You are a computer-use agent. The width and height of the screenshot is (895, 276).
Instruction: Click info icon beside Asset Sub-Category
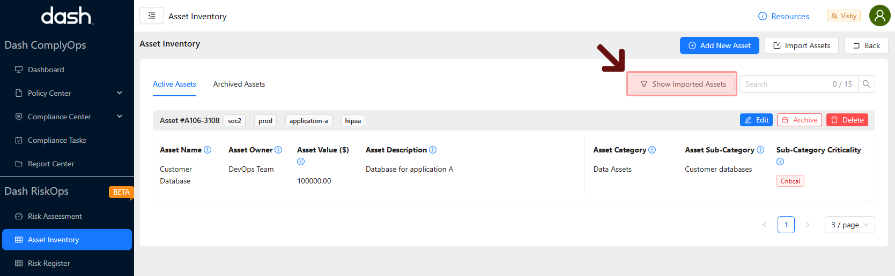click(760, 150)
